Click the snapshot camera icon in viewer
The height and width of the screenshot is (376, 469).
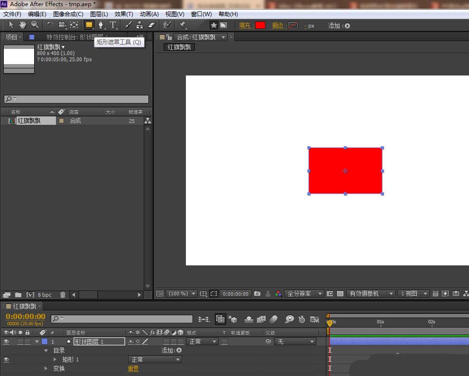257,294
